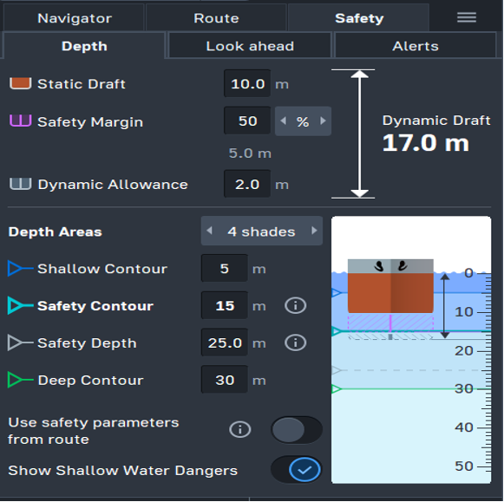The image size is (504, 502).
Task: Select the Safety tab
Action: (x=359, y=18)
